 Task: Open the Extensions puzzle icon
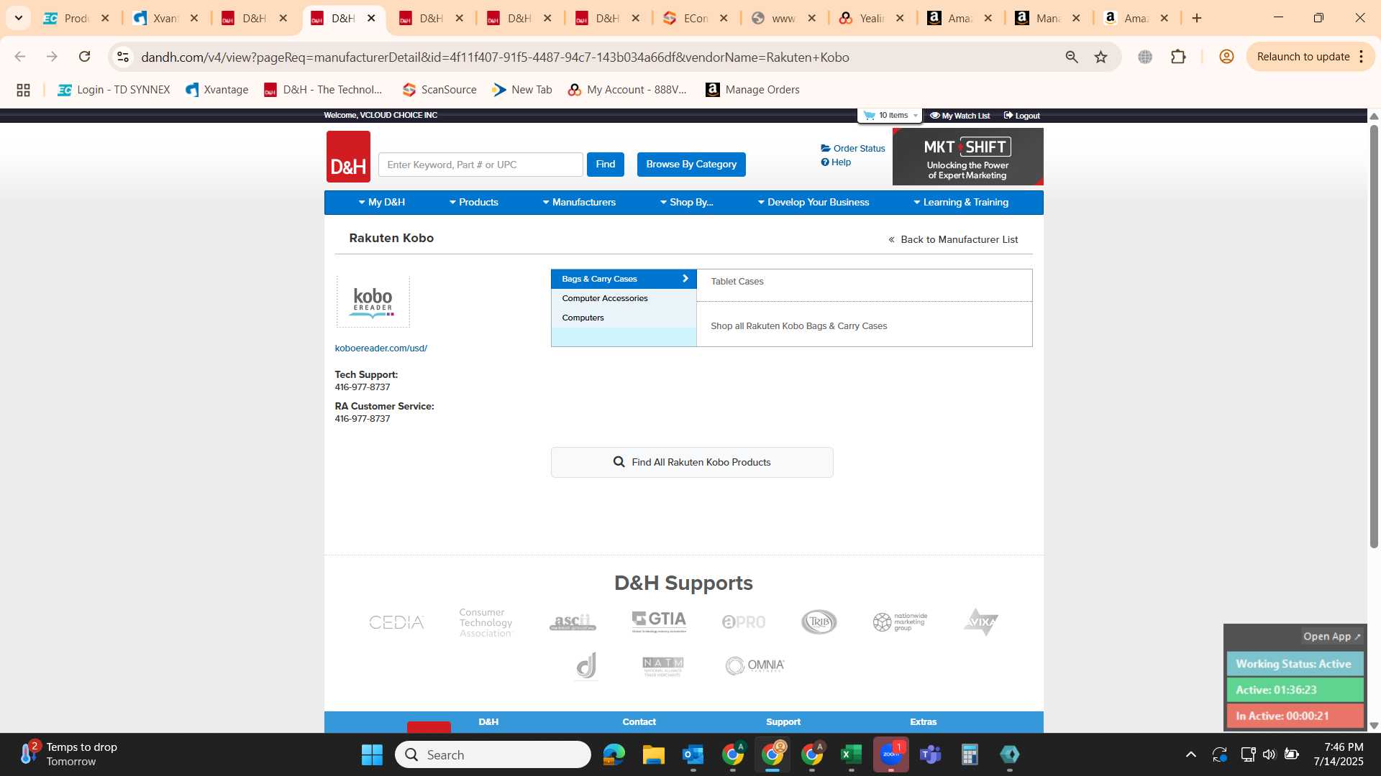click(1178, 57)
